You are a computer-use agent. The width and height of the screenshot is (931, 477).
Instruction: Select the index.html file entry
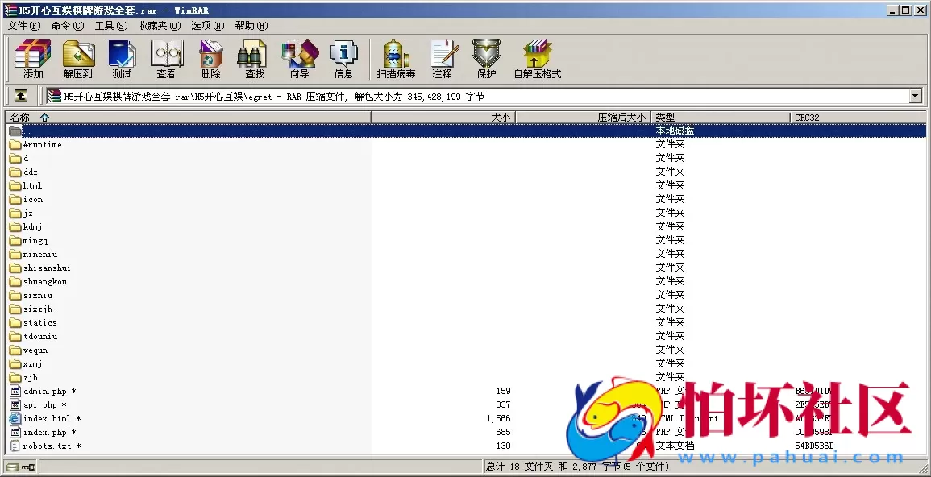click(48, 418)
